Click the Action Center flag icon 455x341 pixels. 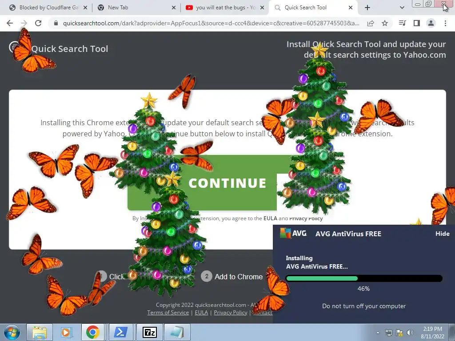(x=399, y=333)
